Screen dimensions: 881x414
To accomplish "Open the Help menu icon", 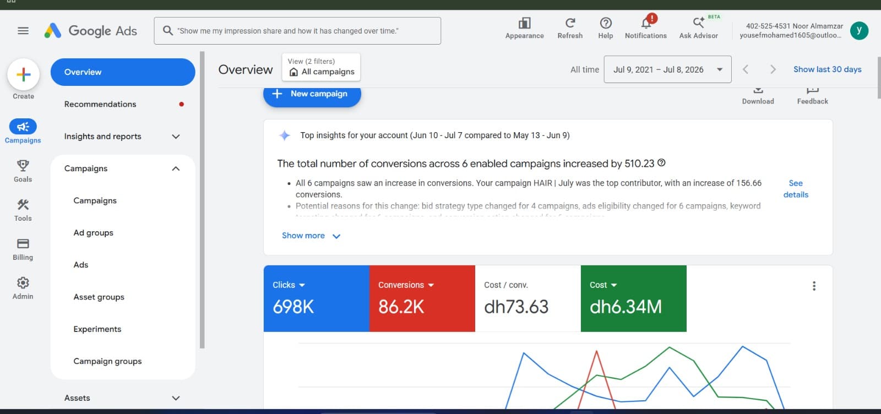I will (x=606, y=28).
